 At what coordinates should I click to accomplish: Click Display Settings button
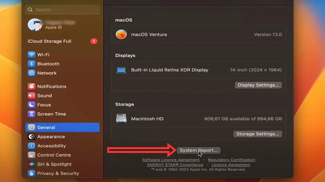[258, 85]
